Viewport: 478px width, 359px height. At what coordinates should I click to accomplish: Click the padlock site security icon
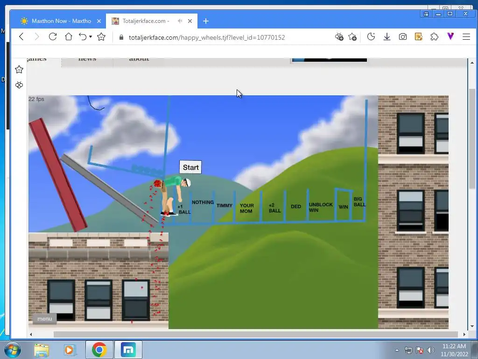point(121,37)
